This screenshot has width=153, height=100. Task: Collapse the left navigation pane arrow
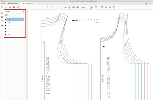(27, 55)
